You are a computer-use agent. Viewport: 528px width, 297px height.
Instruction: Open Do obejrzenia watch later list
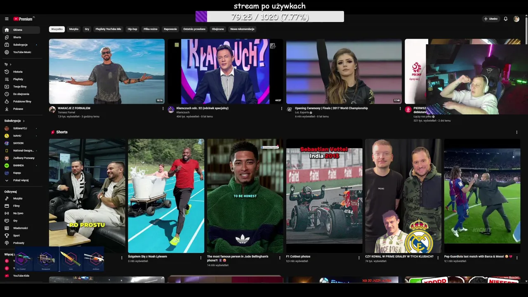pyautogui.click(x=21, y=94)
